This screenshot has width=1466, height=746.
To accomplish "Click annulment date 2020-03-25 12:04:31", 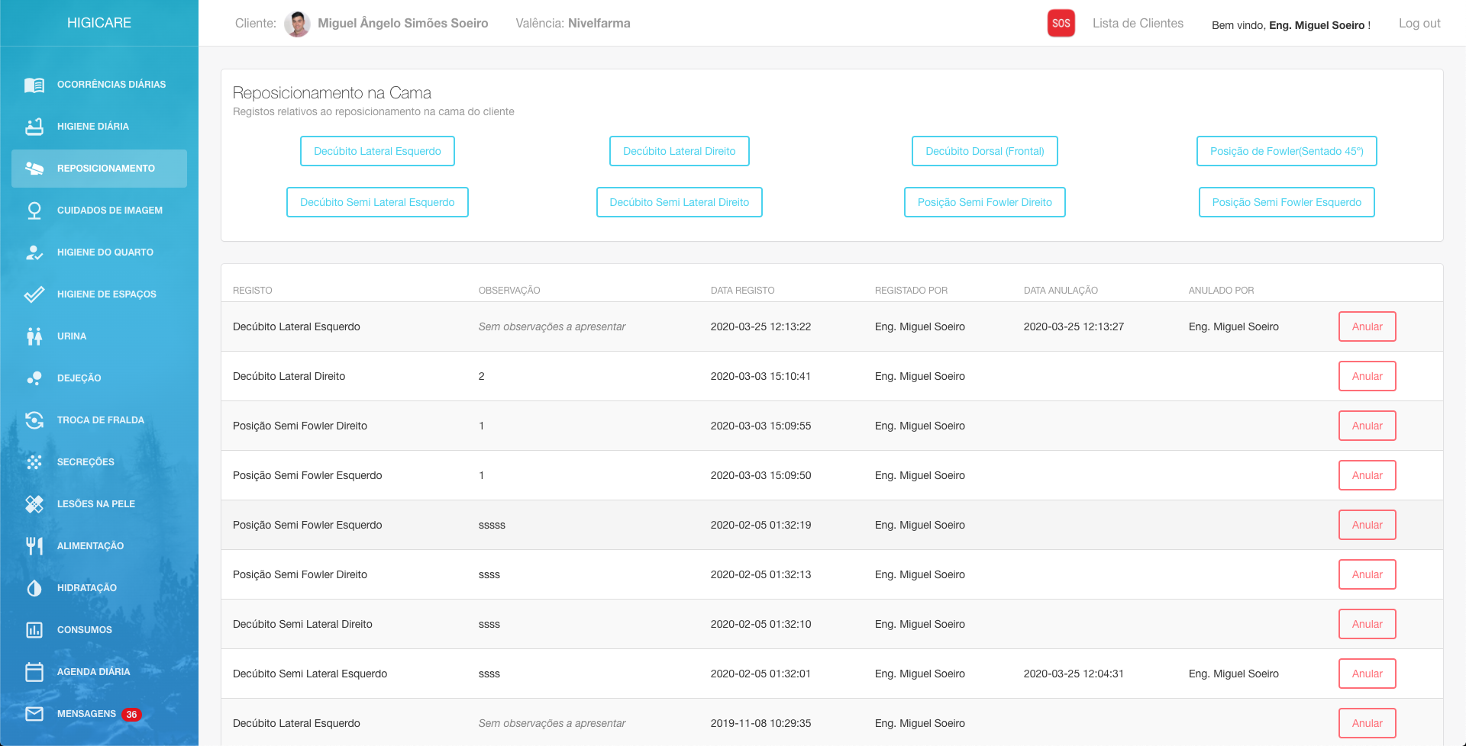I will pos(1074,674).
